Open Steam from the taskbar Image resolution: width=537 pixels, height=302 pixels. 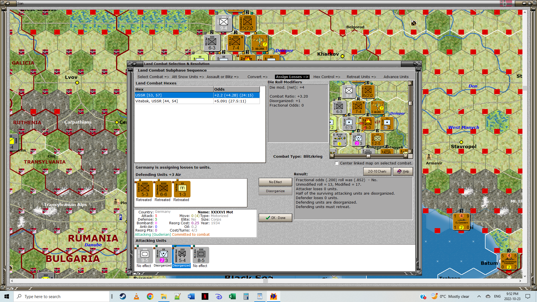click(x=123, y=296)
